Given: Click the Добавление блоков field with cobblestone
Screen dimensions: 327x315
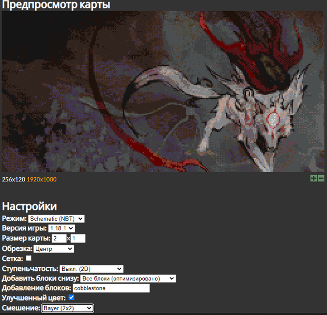Looking at the screenshot, I should (x=111, y=288).
